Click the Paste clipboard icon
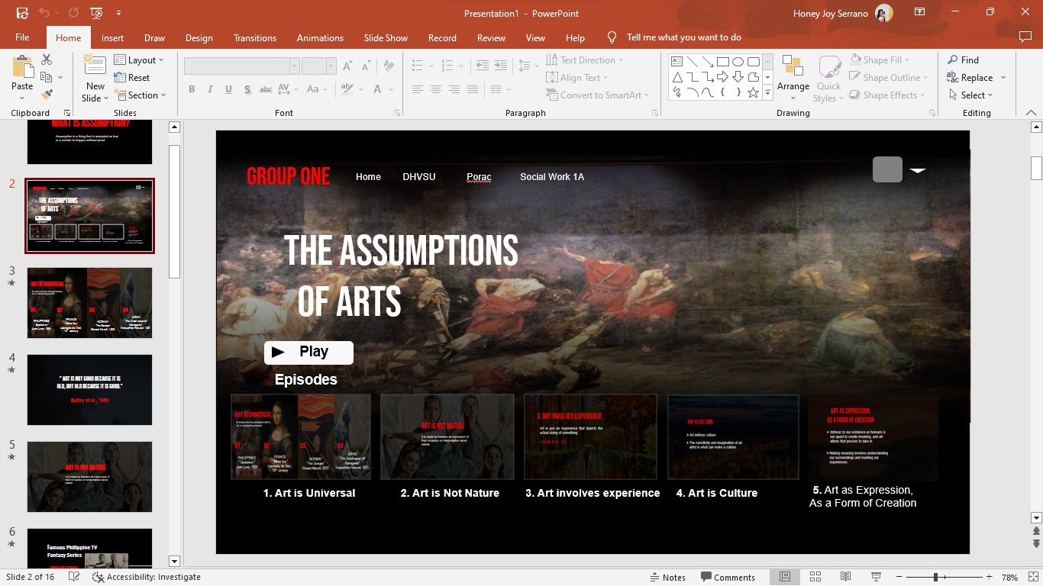 pyautogui.click(x=22, y=69)
